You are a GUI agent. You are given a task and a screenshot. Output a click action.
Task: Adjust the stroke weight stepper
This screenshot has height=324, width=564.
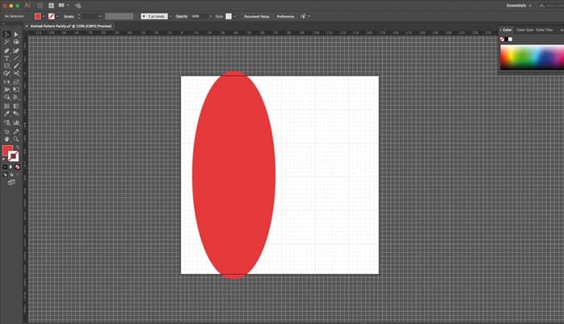tap(79, 16)
